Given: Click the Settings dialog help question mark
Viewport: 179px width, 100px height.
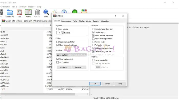Looking at the screenshot, I should pos(115,16).
